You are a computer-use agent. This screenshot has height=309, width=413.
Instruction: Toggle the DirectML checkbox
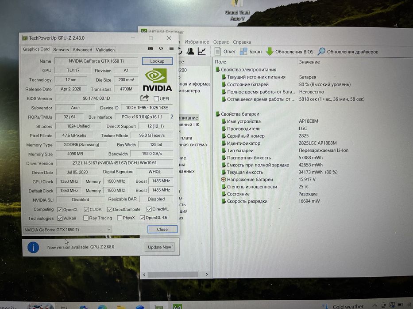tap(149, 209)
